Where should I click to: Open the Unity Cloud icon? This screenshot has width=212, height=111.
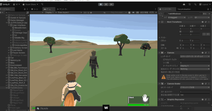tap(184, 4)
